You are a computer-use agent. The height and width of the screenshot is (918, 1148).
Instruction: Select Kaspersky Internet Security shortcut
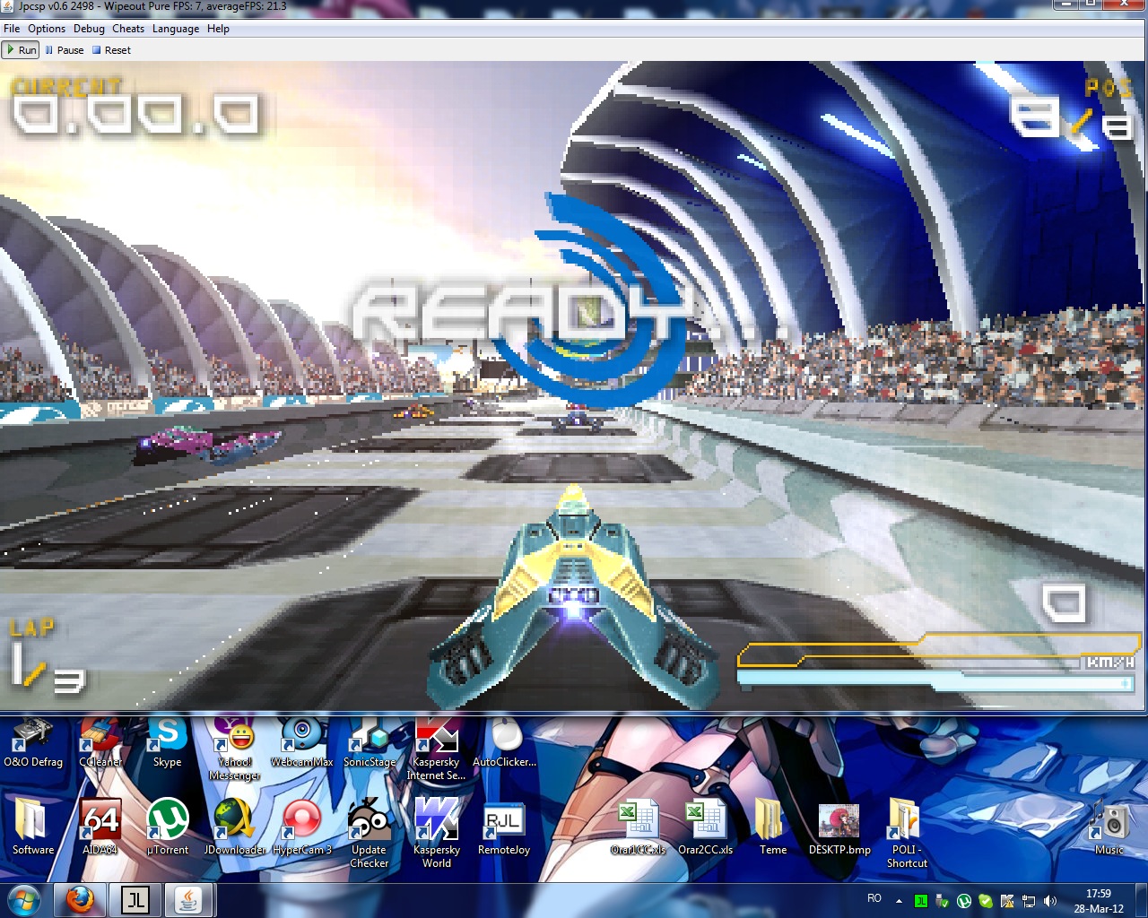pyautogui.click(x=437, y=749)
